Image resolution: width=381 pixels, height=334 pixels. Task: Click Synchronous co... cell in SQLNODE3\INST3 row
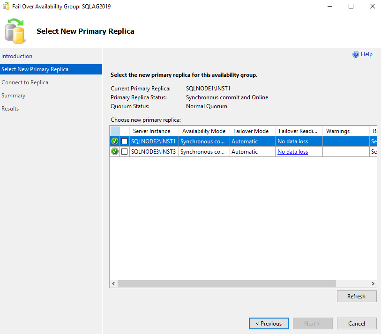(x=204, y=152)
